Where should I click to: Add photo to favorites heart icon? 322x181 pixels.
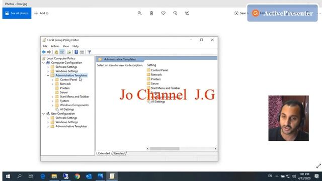(x=163, y=13)
